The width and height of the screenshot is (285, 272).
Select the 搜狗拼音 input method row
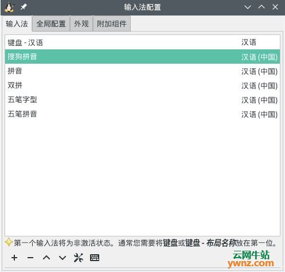point(142,57)
